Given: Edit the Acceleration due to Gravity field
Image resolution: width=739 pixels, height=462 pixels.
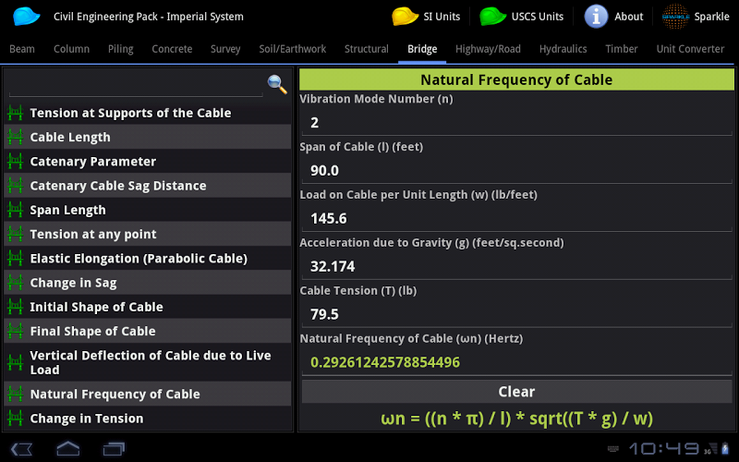Looking at the screenshot, I should coord(516,266).
